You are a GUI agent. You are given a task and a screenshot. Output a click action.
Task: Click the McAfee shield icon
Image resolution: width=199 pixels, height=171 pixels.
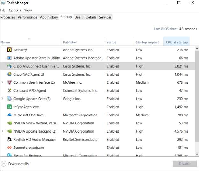(9, 82)
